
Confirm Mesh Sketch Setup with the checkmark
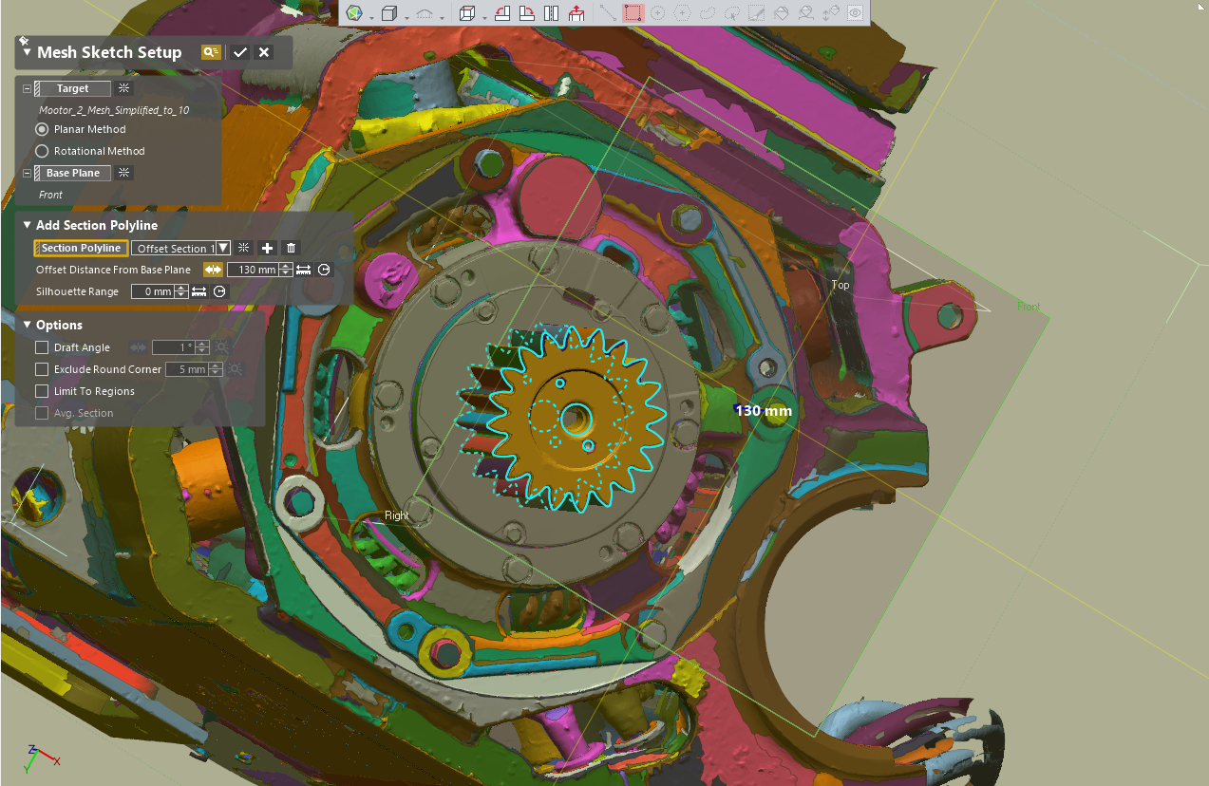tap(239, 52)
